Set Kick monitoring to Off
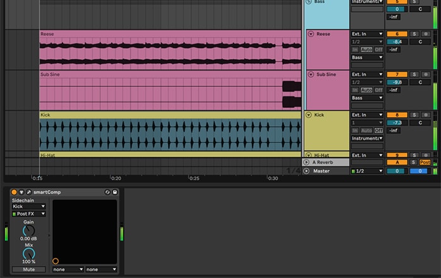The width and height of the screenshot is (441, 278). (x=379, y=130)
